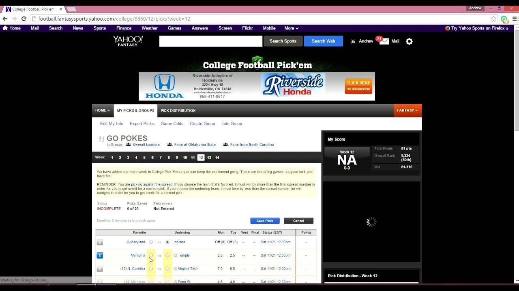Open the Finance link in Yahoo bar
The image size is (519, 291).
124,28
